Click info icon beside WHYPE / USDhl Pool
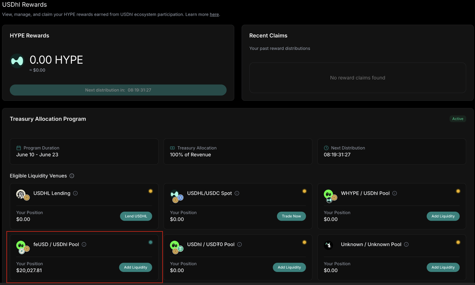Screen dimensions: 475x285 point(394,193)
